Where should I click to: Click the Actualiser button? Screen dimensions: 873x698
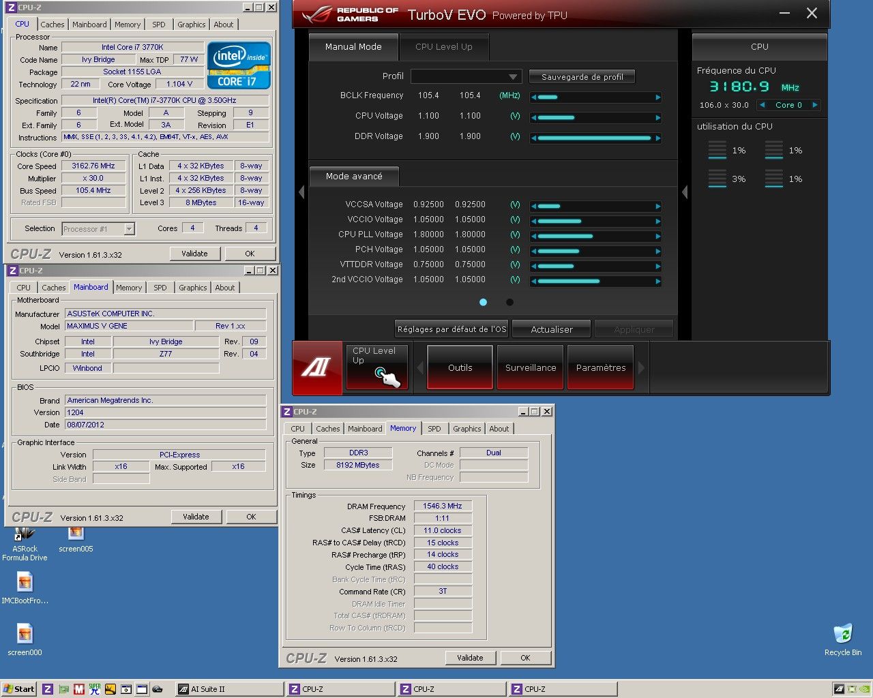pos(552,329)
